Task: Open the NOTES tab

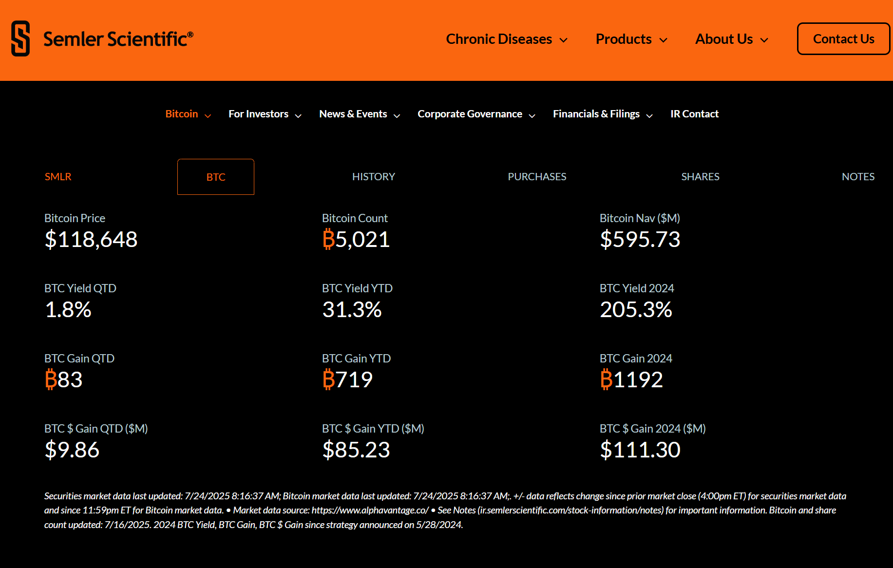Action: [x=858, y=177]
